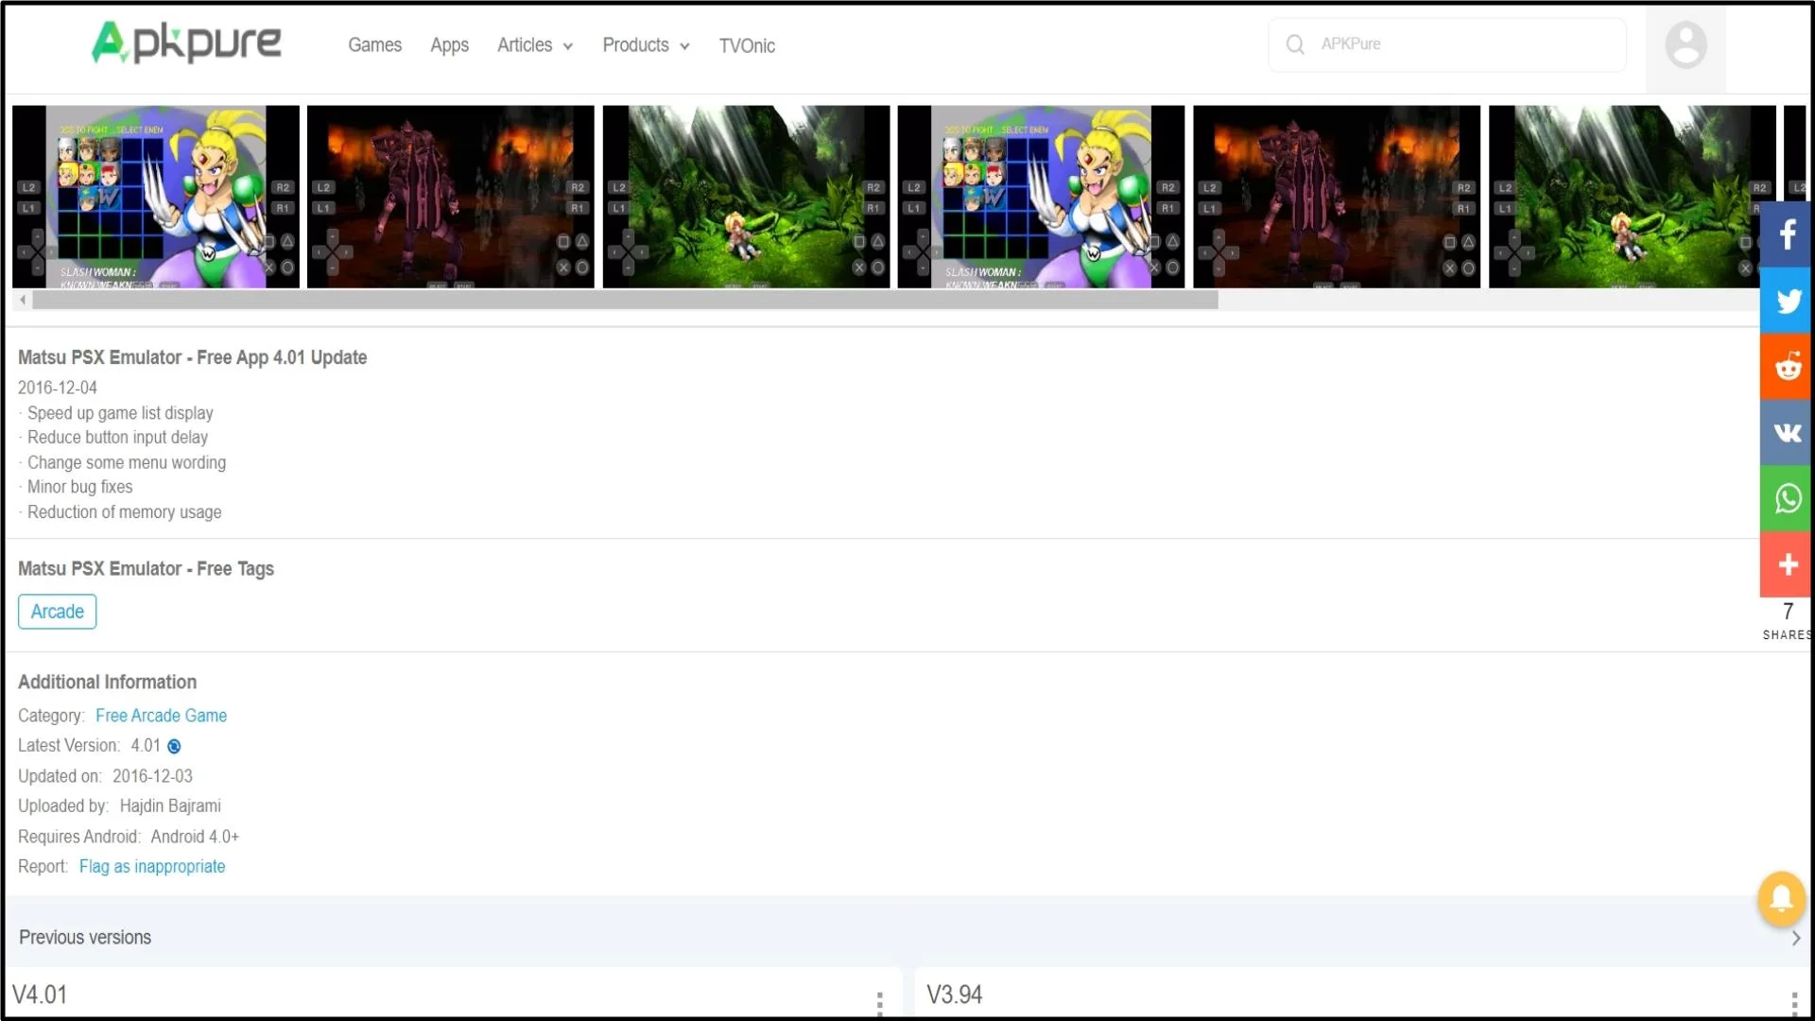Click the Facebook share icon
The width and height of the screenshot is (1815, 1021).
[x=1788, y=234]
